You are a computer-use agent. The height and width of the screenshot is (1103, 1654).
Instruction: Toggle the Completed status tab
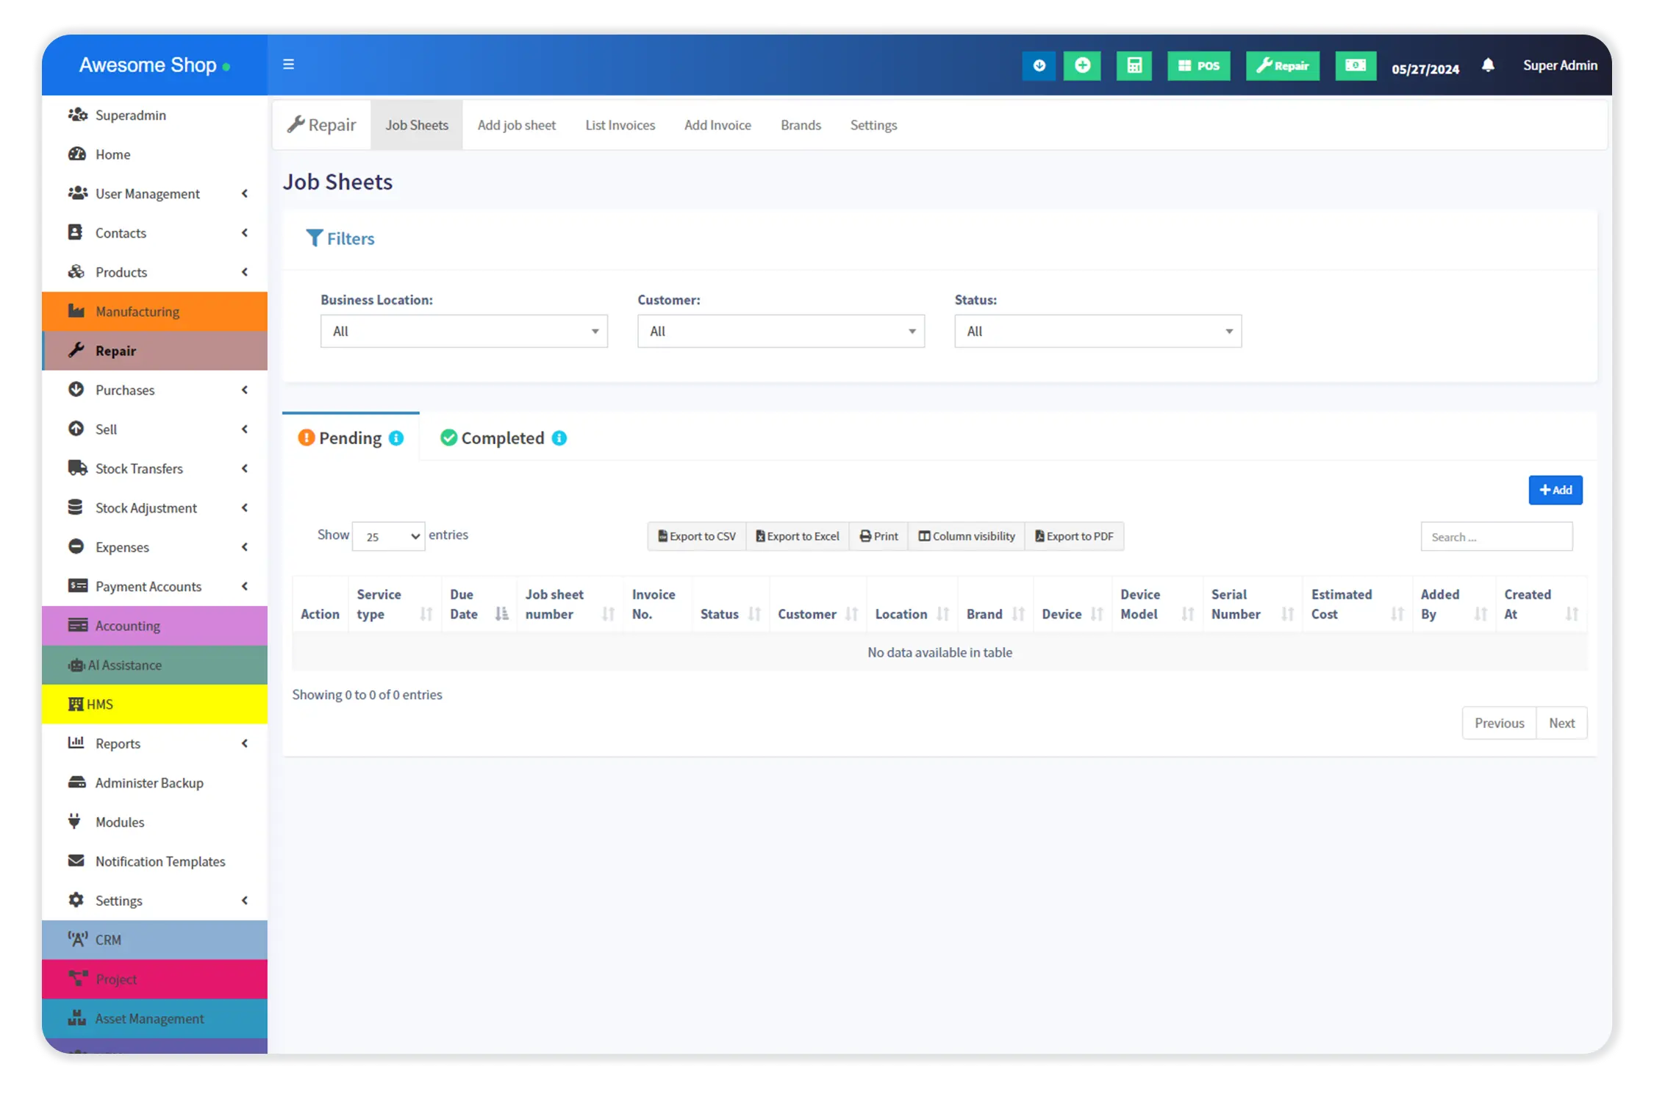point(502,437)
